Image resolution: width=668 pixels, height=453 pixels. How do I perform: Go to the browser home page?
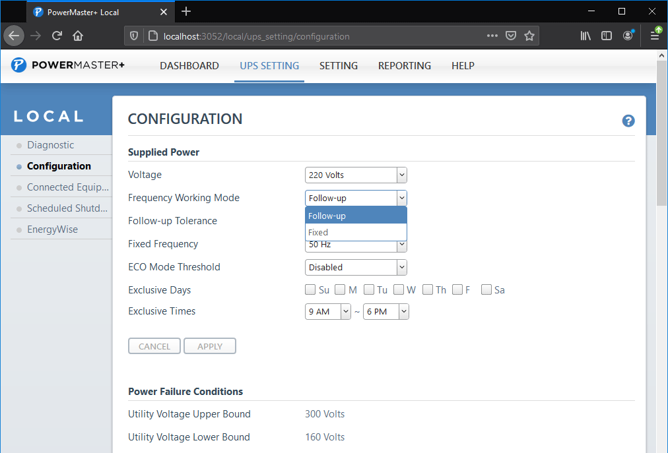coord(78,36)
